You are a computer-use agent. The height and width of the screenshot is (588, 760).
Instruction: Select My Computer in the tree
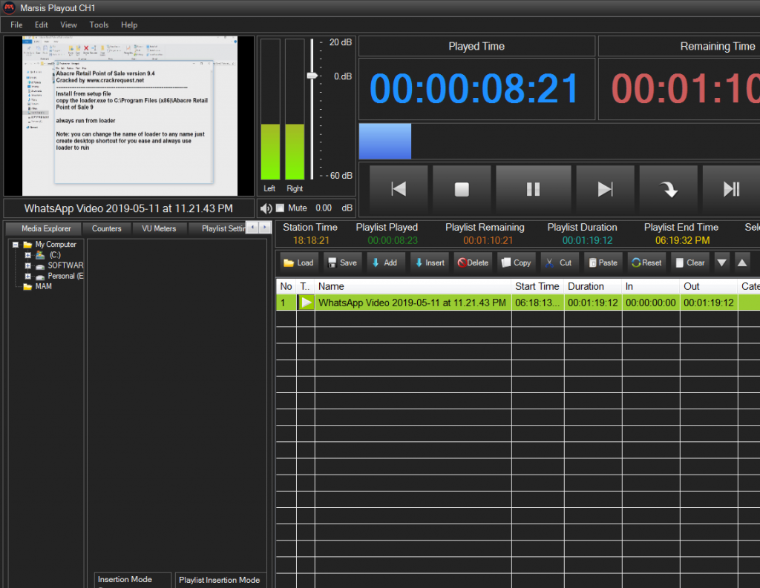(x=56, y=245)
